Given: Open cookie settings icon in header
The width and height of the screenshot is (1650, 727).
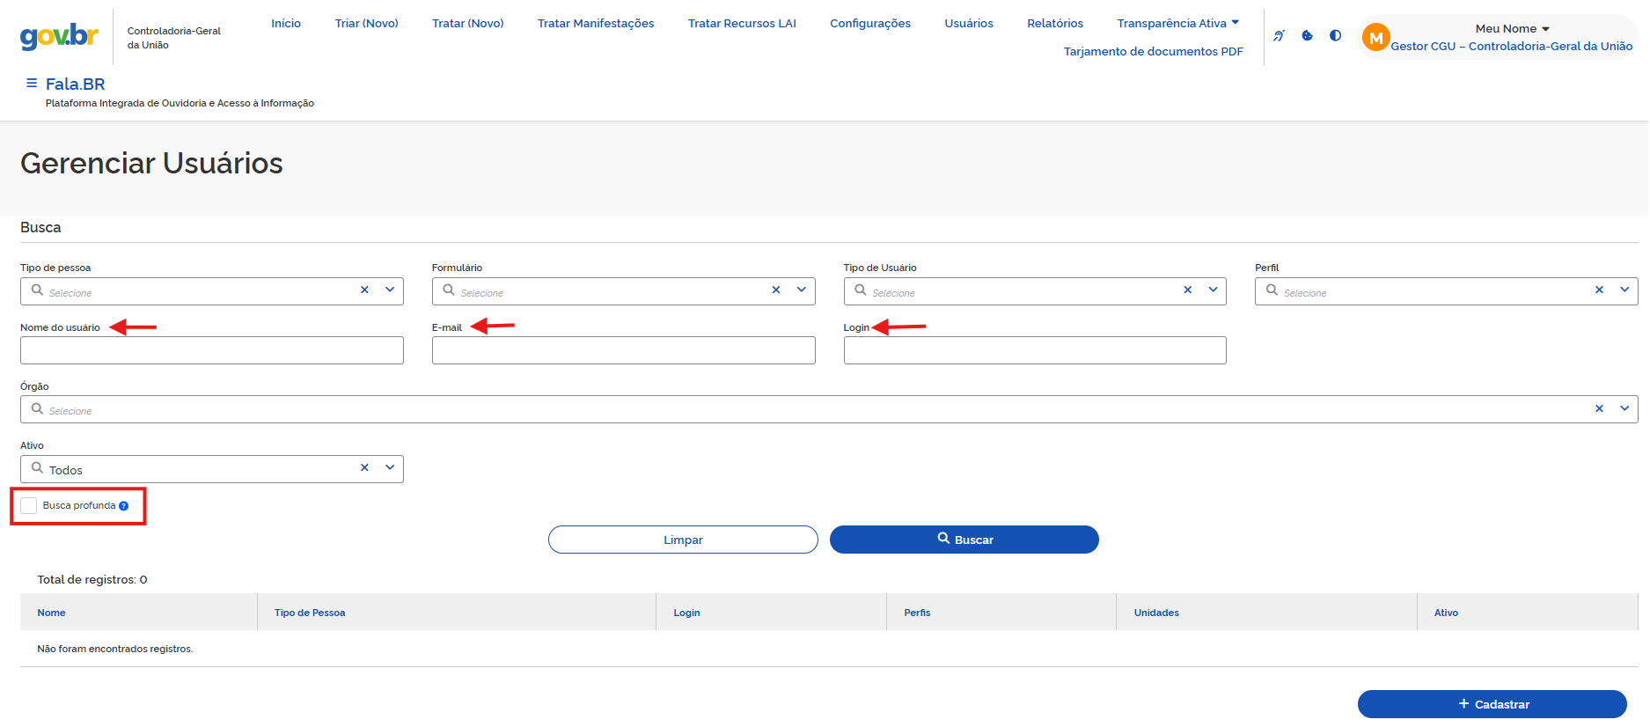Looking at the screenshot, I should (x=1307, y=36).
